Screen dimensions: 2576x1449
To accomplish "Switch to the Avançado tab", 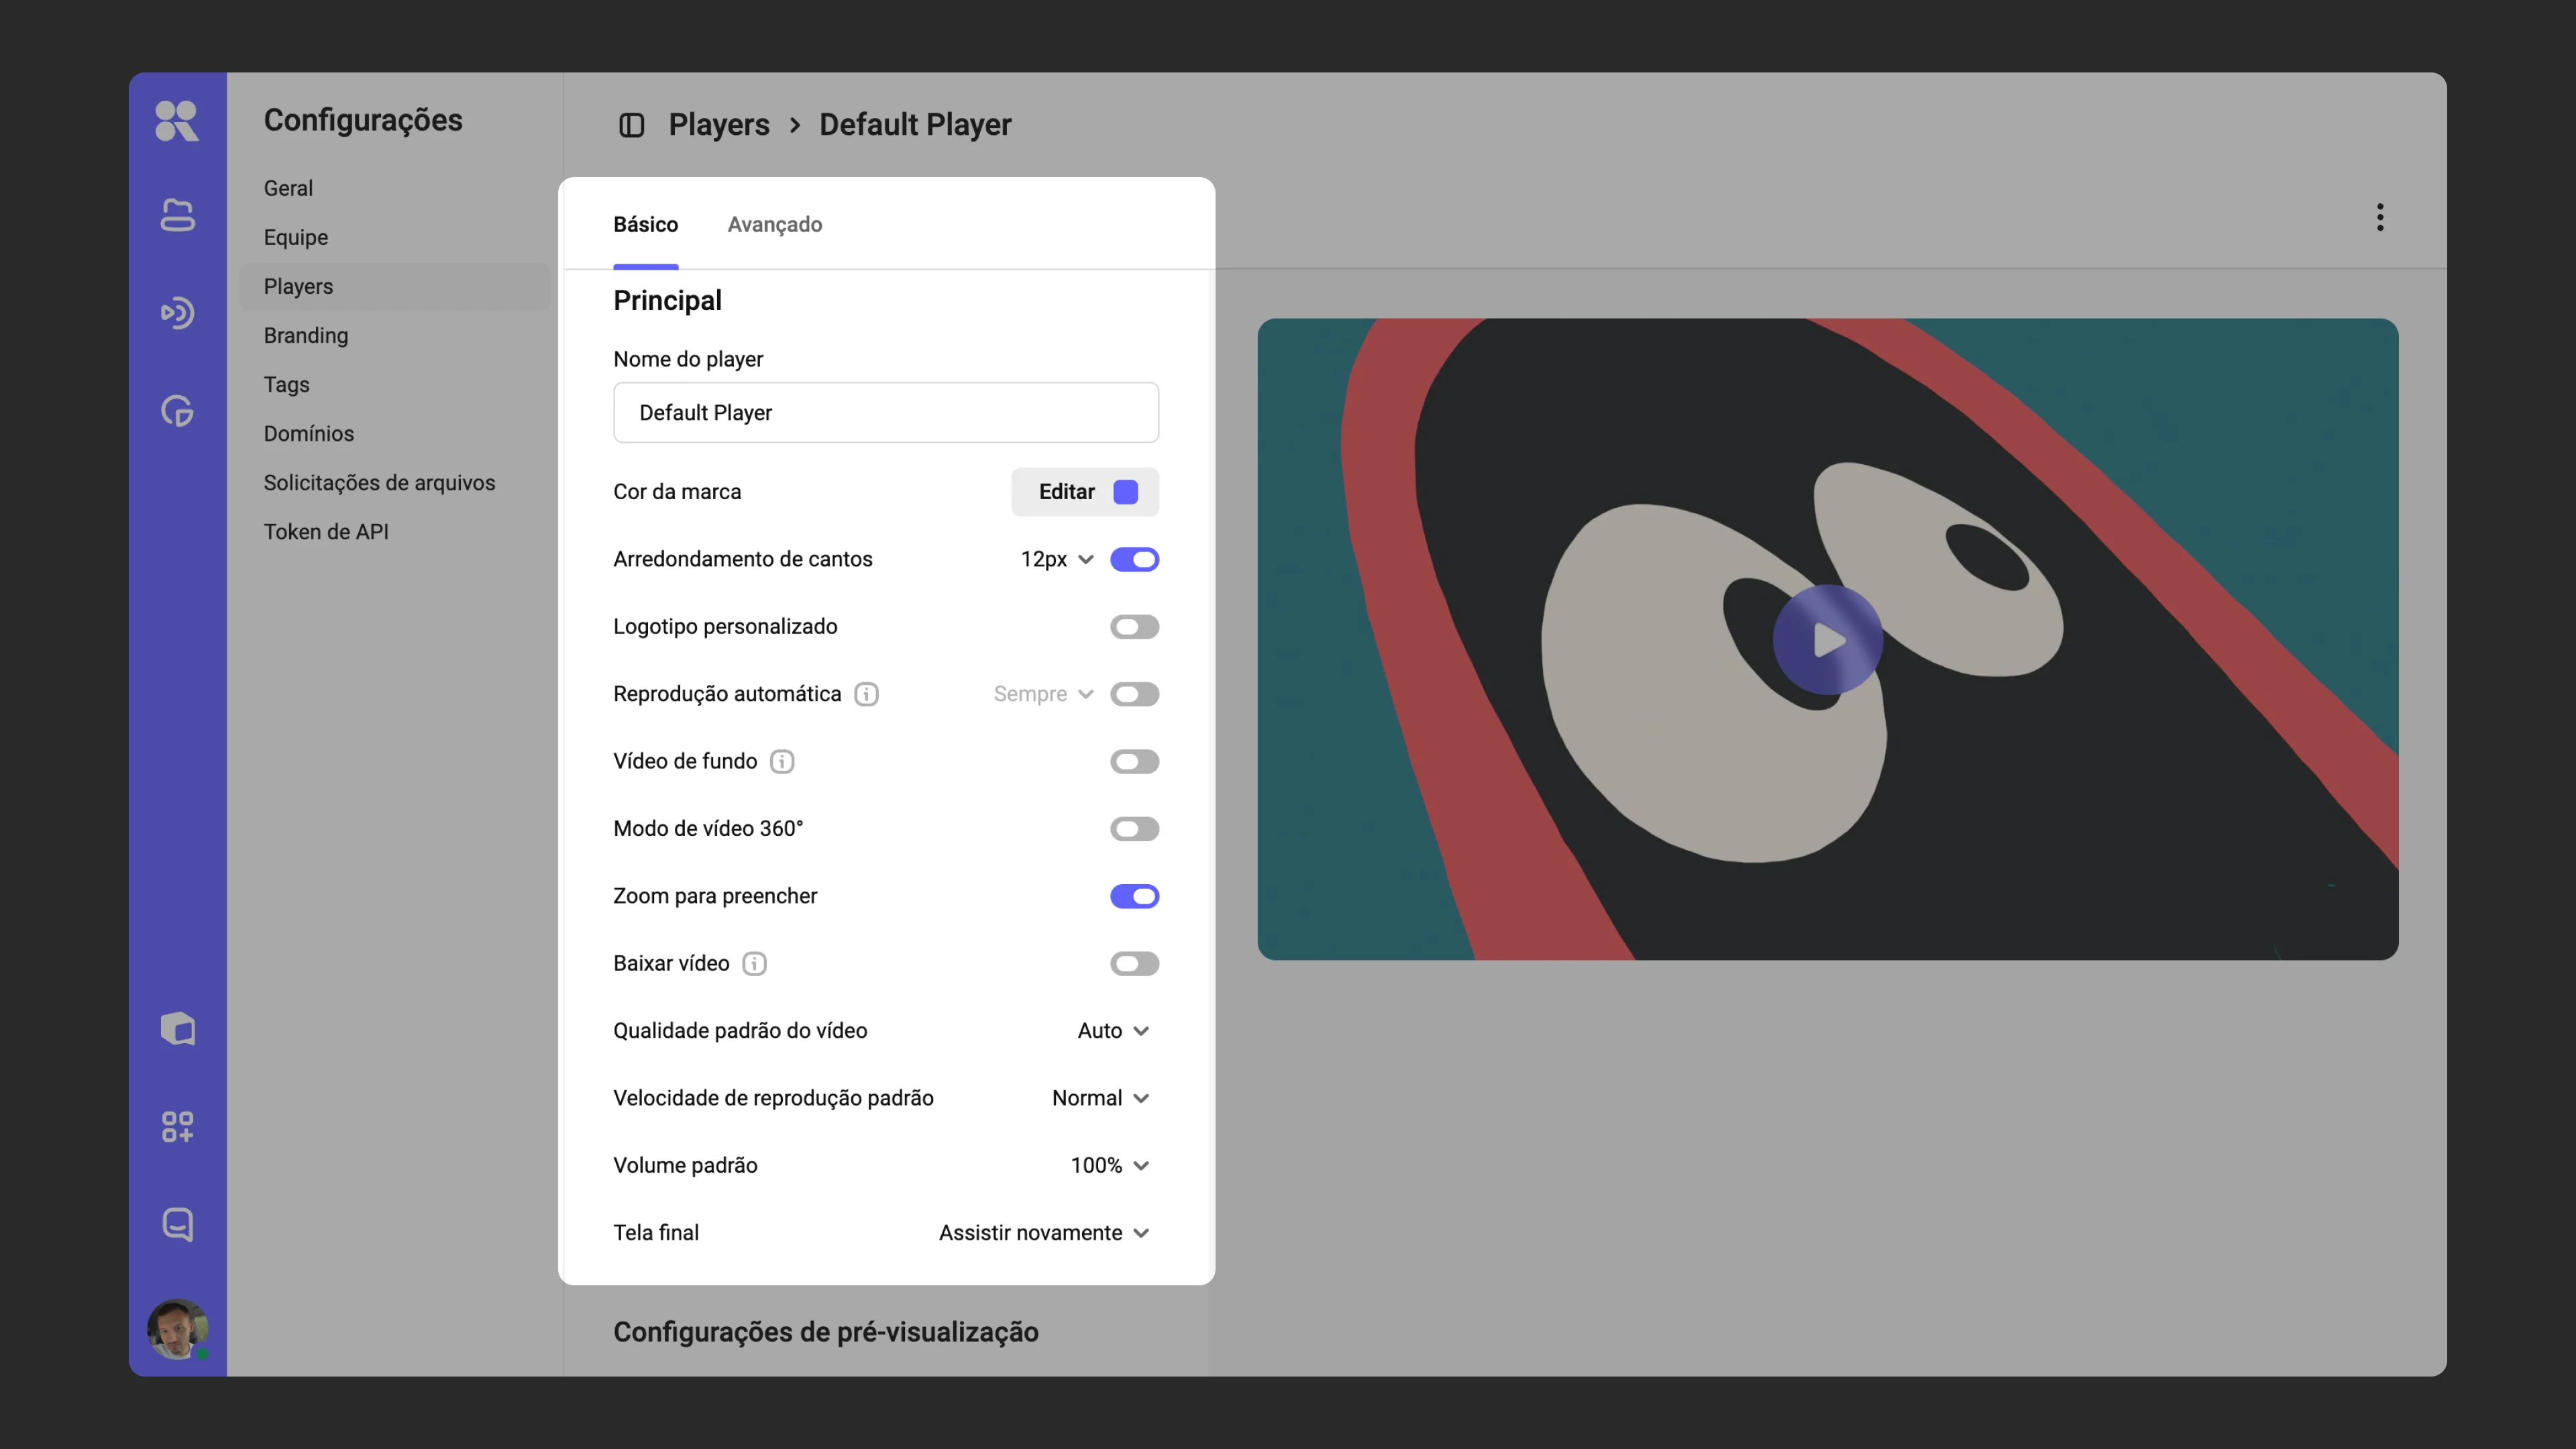I will point(774,225).
